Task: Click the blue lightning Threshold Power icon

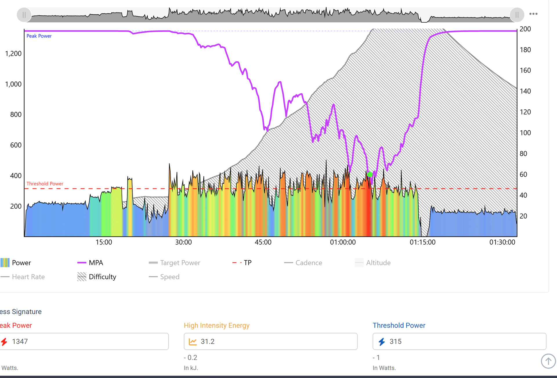Action: [382, 342]
